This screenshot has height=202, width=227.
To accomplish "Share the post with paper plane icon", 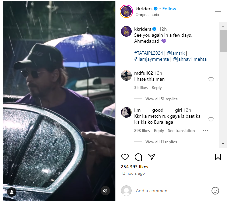I will pyautogui.click(x=152, y=157).
